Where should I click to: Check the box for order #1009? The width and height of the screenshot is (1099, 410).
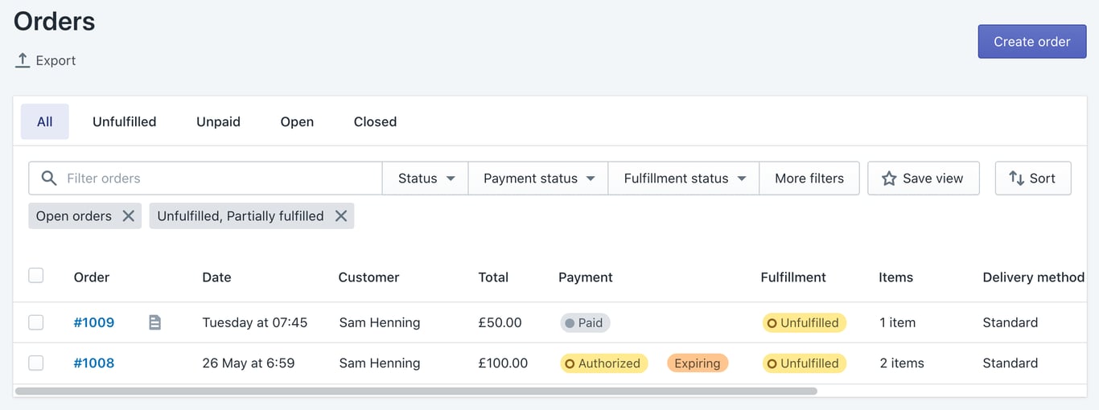click(x=36, y=322)
